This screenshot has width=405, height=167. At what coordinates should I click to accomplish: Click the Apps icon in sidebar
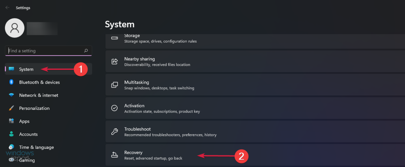click(11, 121)
